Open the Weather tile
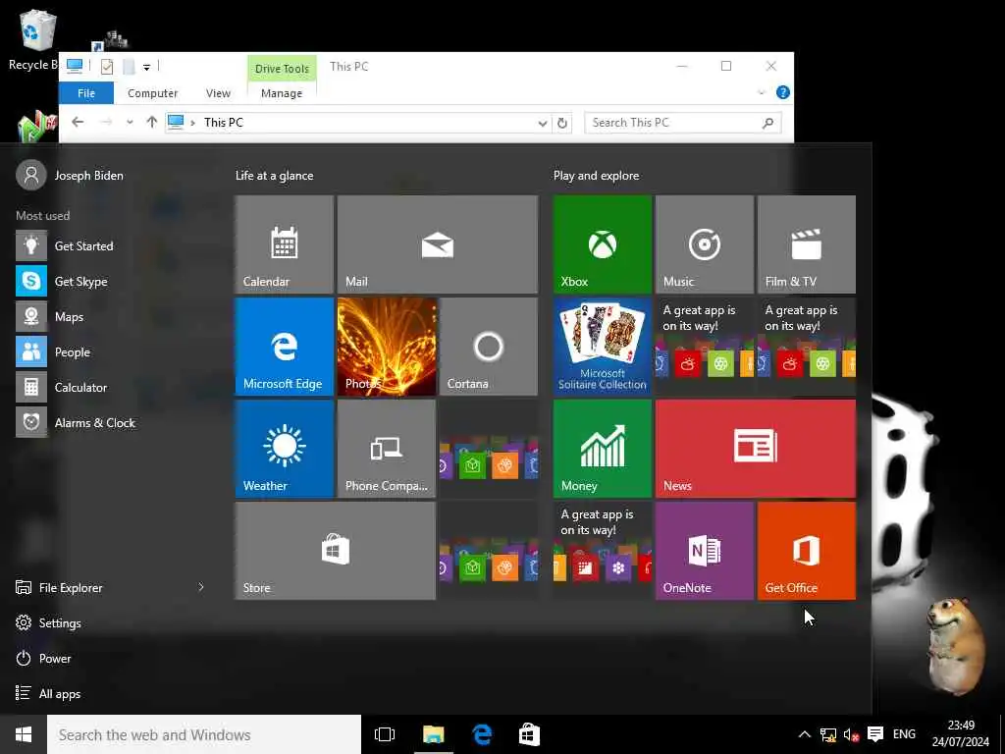The width and height of the screenshot is (1005, 754). click(284, 448)
